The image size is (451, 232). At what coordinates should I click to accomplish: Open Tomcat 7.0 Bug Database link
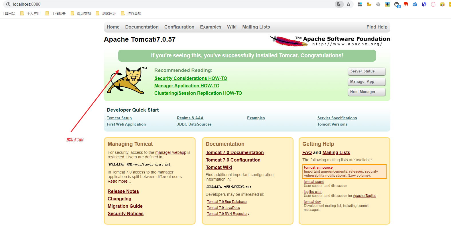pos(227,202)
